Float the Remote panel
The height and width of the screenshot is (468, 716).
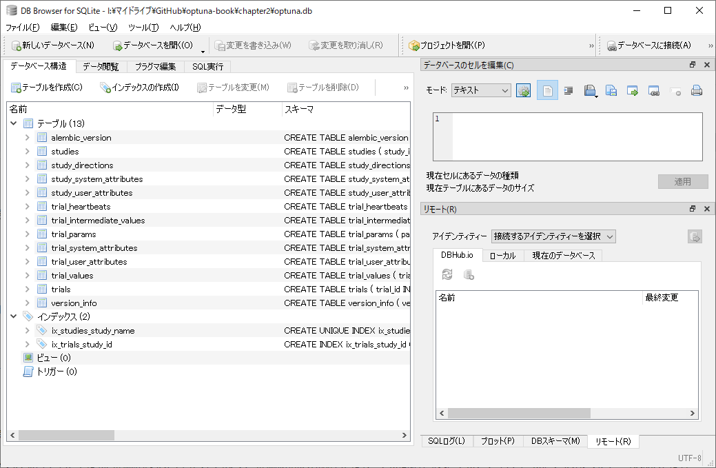pos(693,209)
